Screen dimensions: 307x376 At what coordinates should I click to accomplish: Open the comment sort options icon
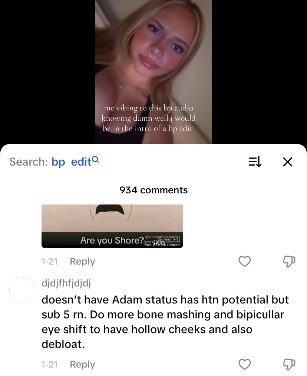pos(255,162)
